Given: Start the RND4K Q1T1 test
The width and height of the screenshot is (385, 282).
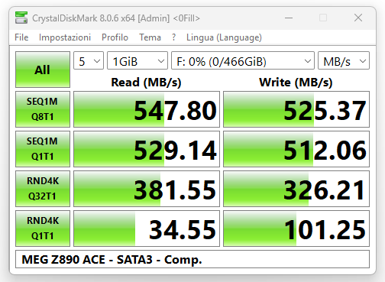Looking at the screenshot, I should pyautogui.click(x=43, y=229).
